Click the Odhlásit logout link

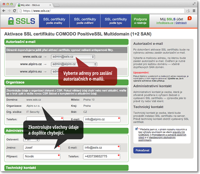(181, 23)
